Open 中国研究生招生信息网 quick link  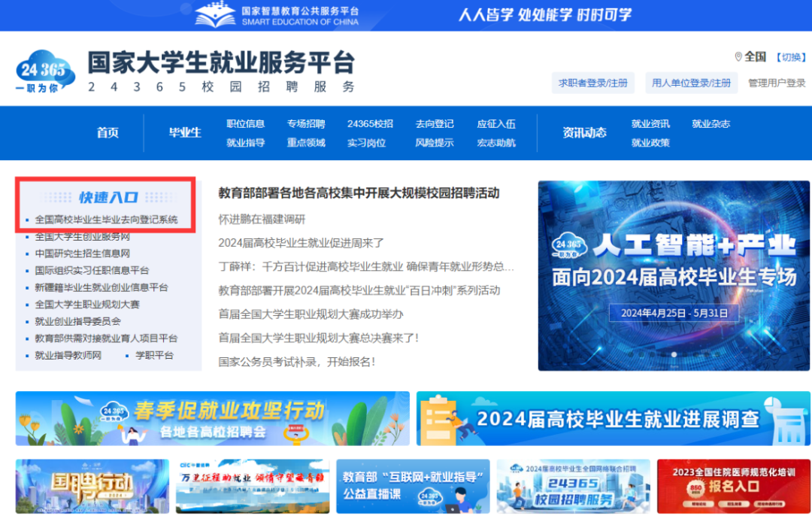pyautogui.click(x=83, y=253)
